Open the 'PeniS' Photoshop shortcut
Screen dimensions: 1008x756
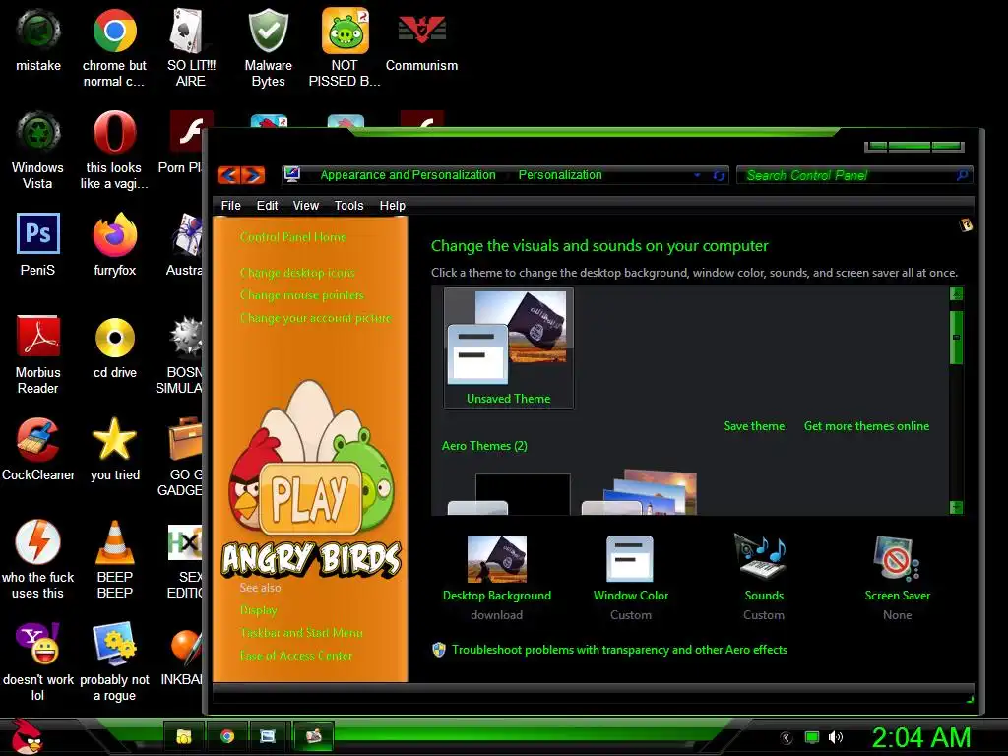(x=38, y=244)
